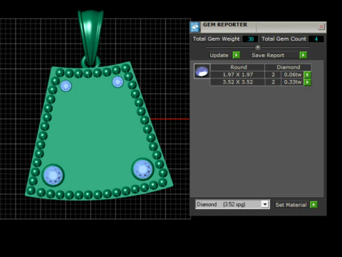This screenshot has width=342, height=257.
Task: Click green arrow on the 0.06tw row
Action: 307,74
